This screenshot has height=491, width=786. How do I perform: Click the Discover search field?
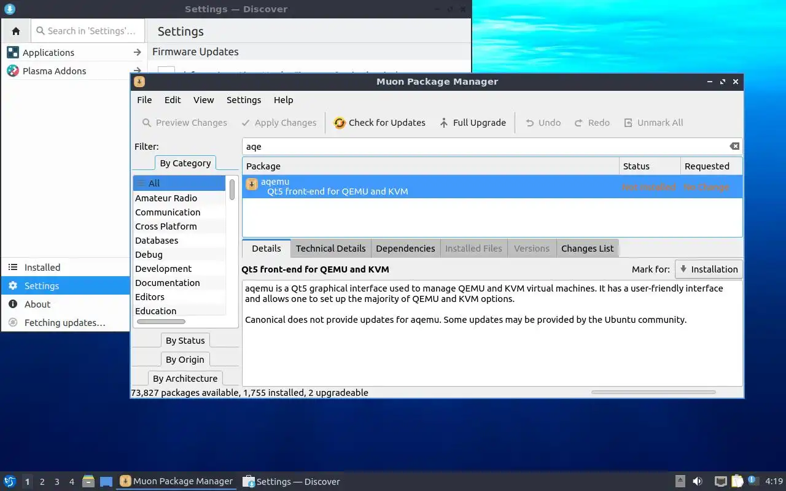(87, 31)
